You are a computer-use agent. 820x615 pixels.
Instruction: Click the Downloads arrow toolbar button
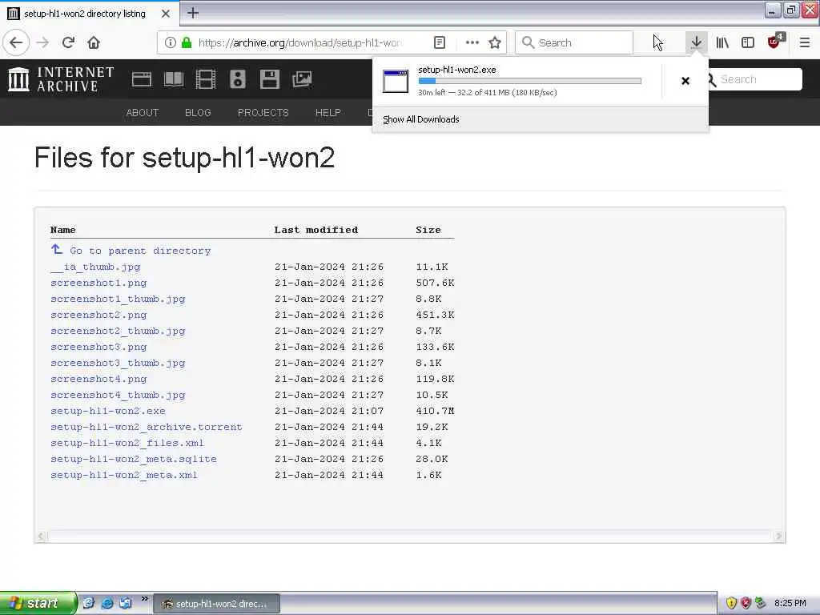point(696,42)
